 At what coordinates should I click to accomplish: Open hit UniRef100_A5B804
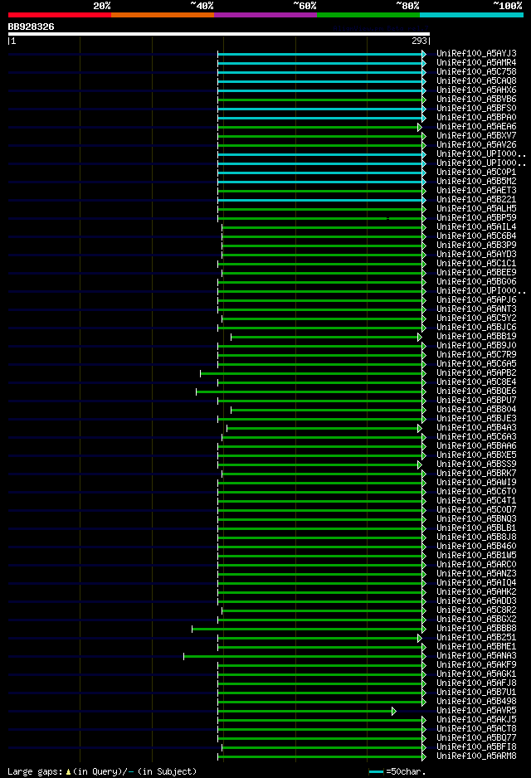(476, 410)
